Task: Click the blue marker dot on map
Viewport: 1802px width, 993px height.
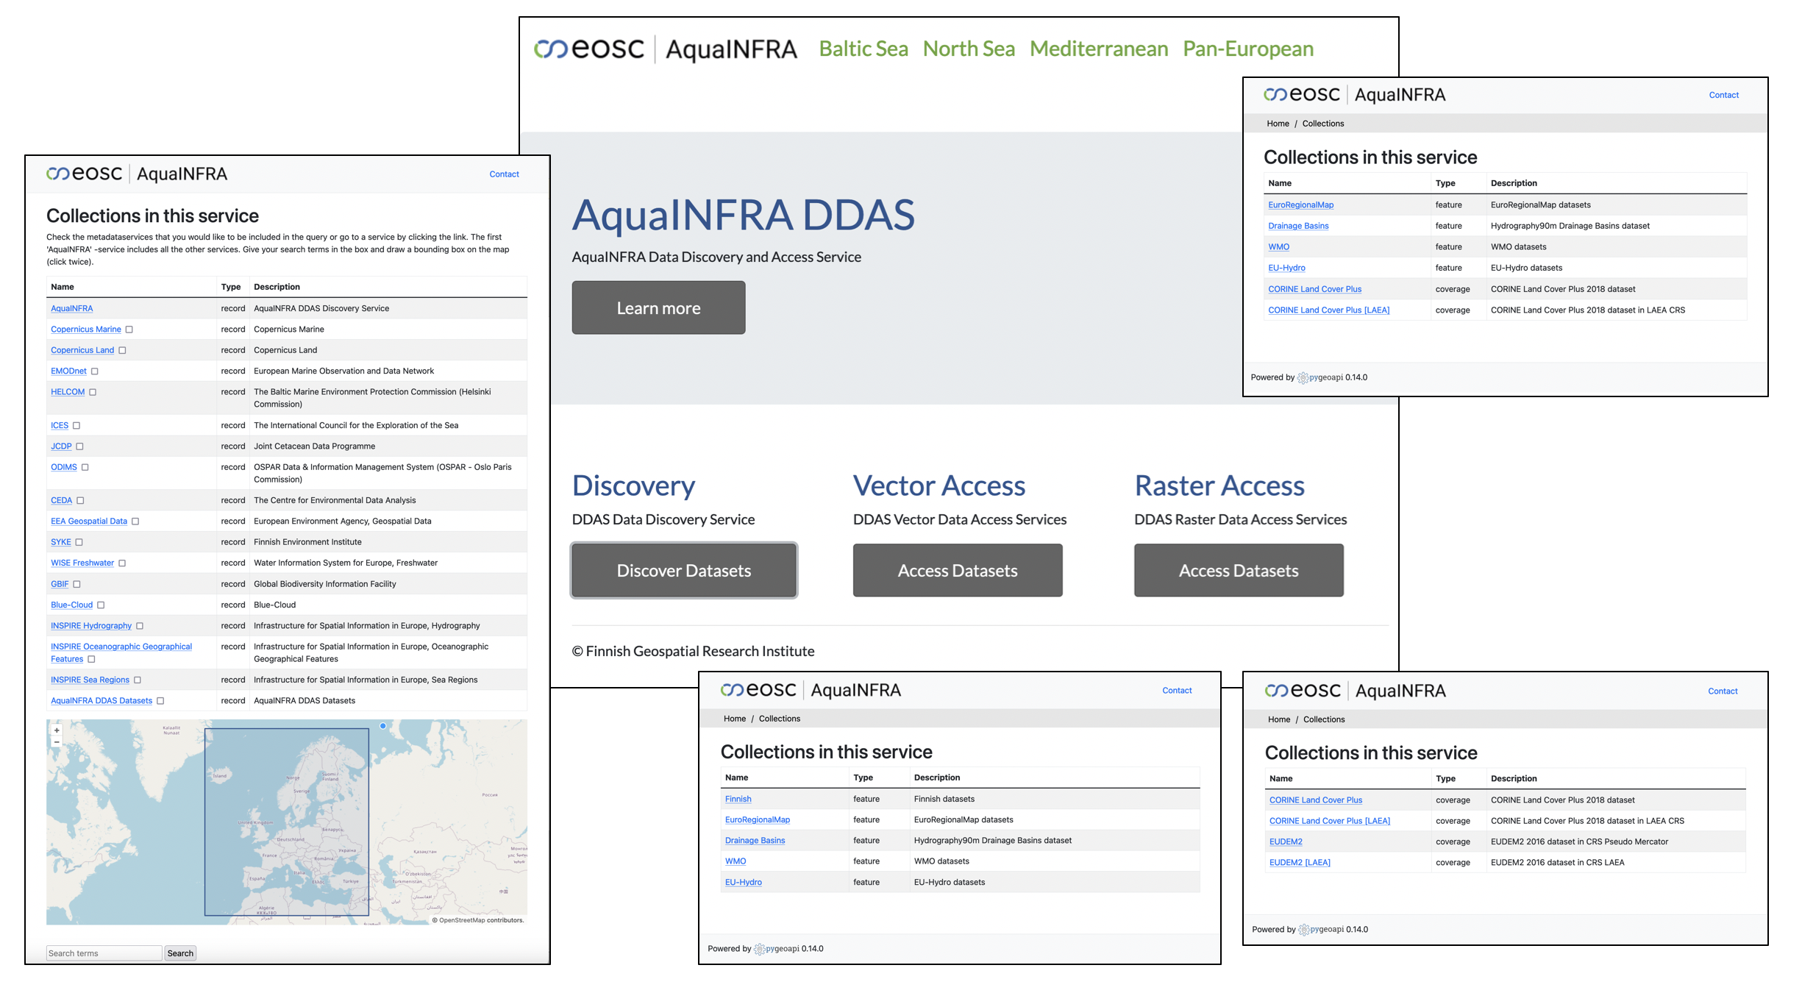Action: click(x=382, y=726)
